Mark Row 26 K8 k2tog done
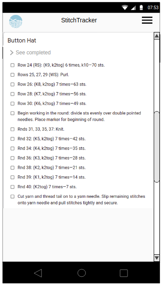 pos(12,84)
